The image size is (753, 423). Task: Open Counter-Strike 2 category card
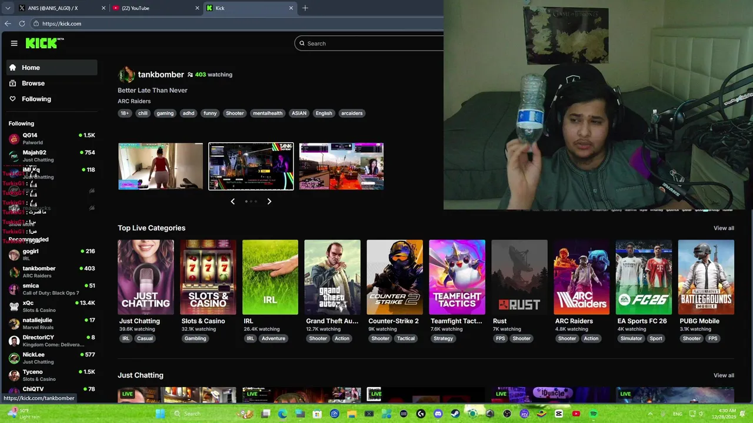point(395,277)
